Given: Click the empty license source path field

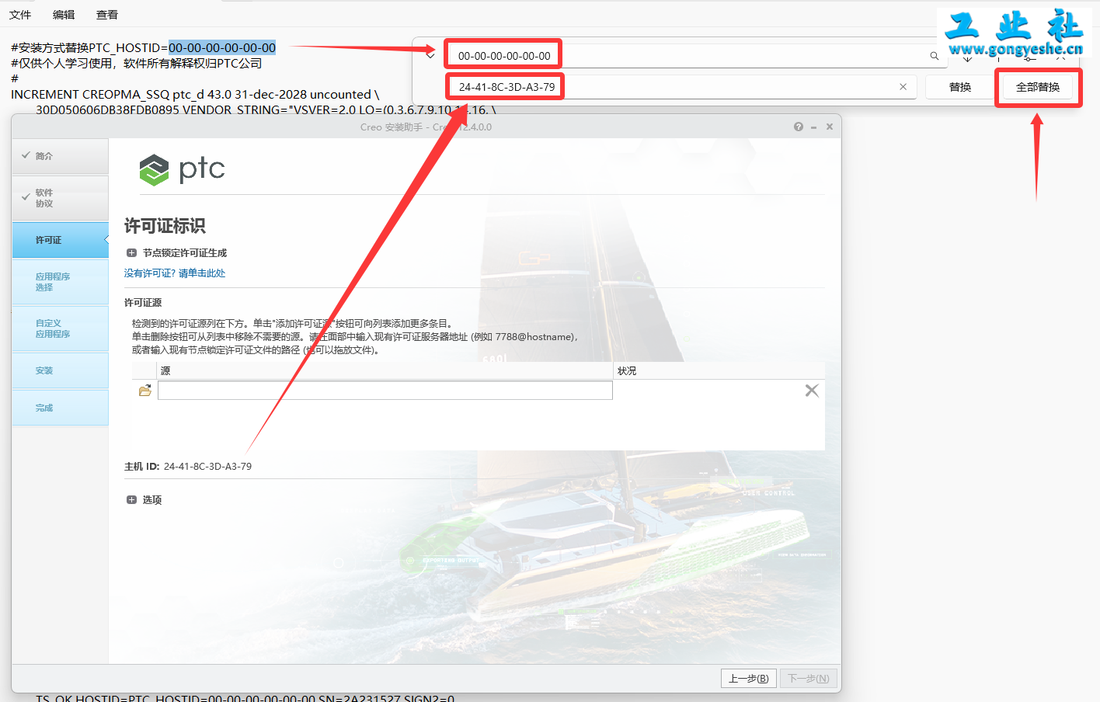Looking at the screenshot, I should point(385,390).
